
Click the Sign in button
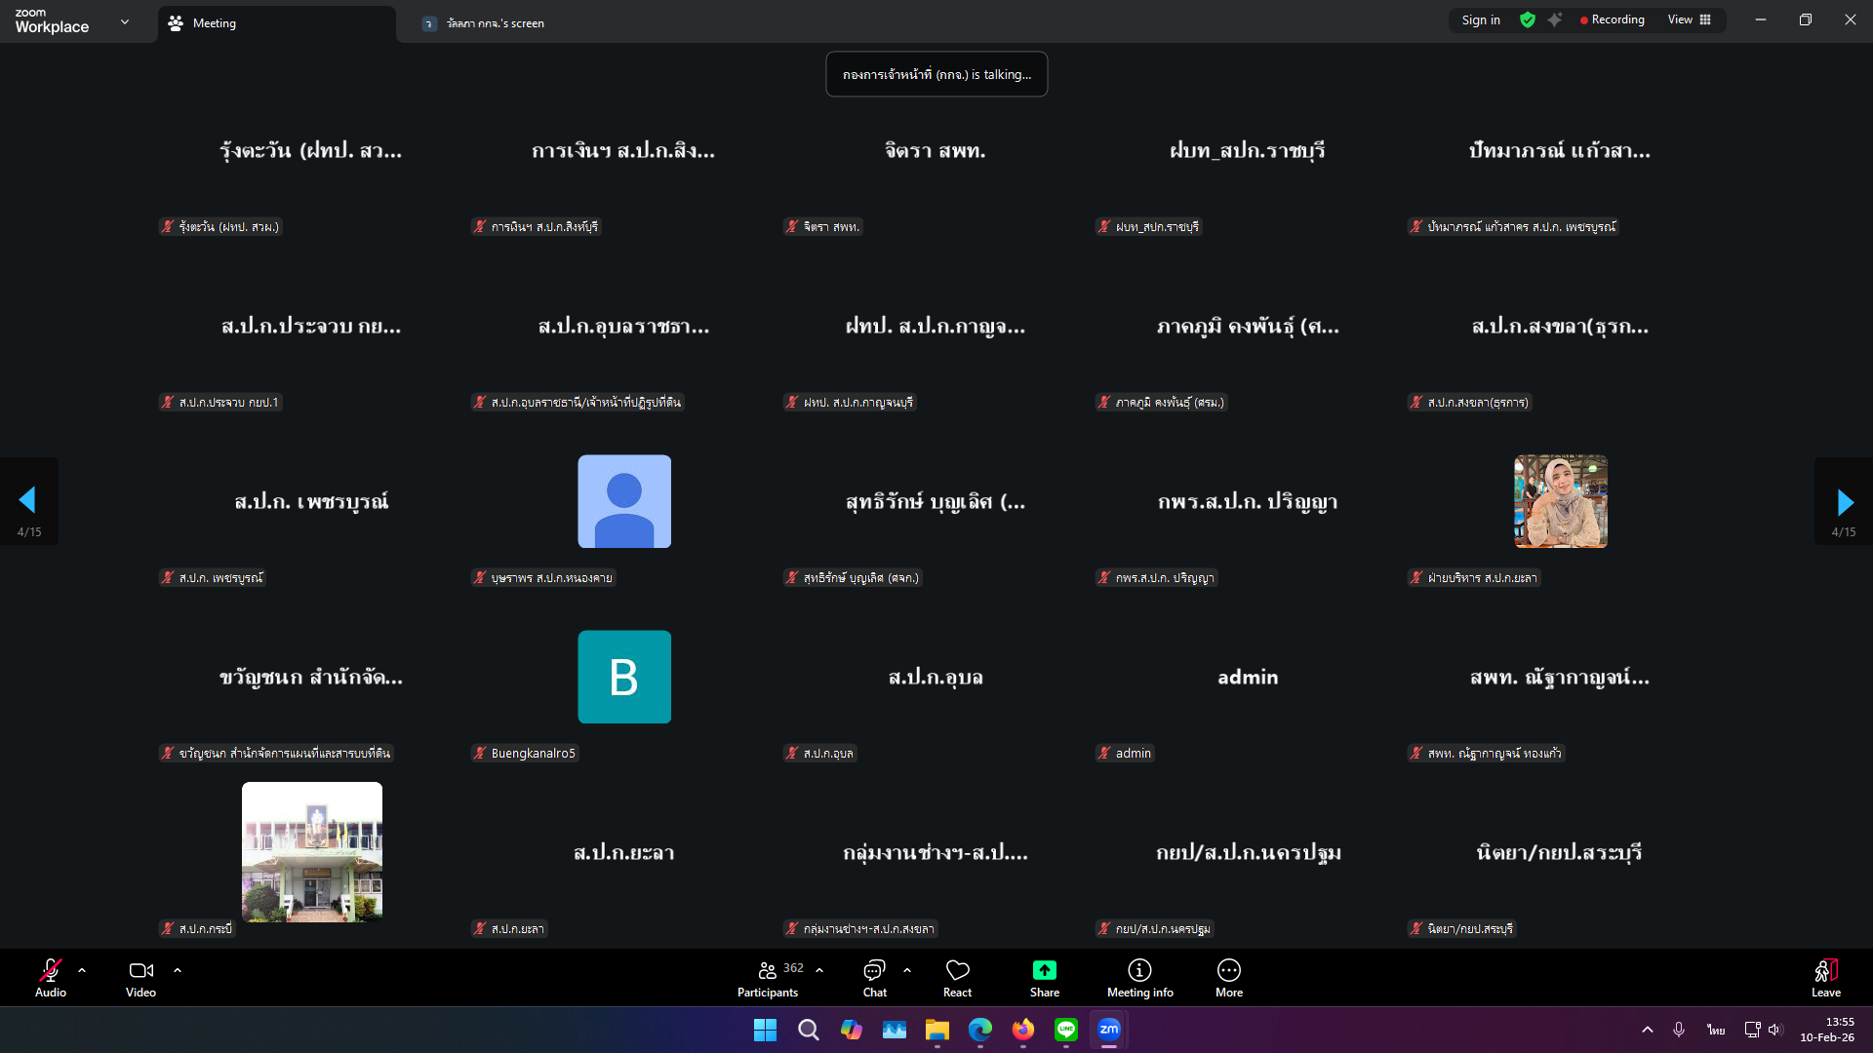[1481, 20]
